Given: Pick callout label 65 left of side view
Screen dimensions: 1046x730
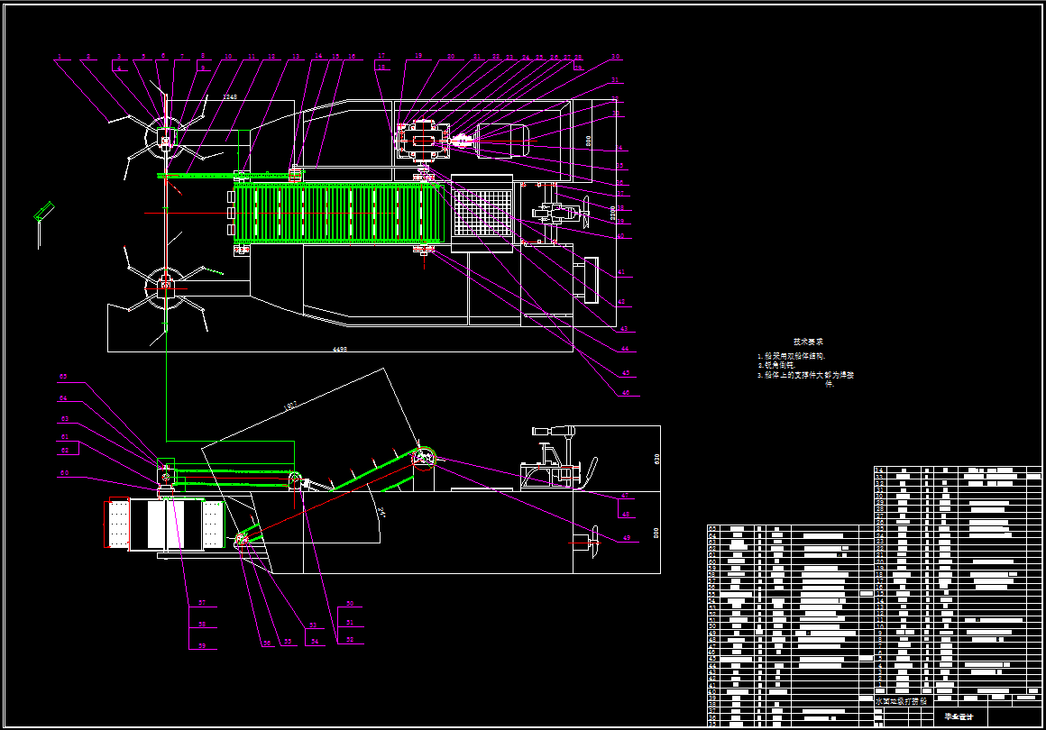Looking at the screenshot, I should pos(63,377).
